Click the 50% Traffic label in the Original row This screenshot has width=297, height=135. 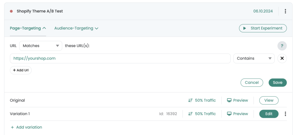tap(205, 100)
